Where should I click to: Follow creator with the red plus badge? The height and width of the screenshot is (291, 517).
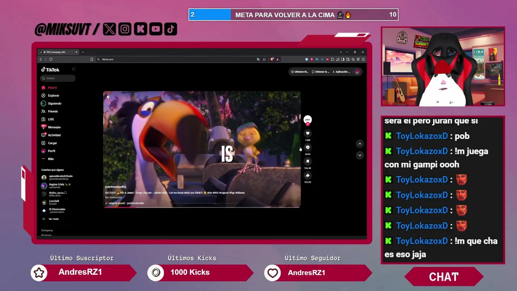(307, 124)
